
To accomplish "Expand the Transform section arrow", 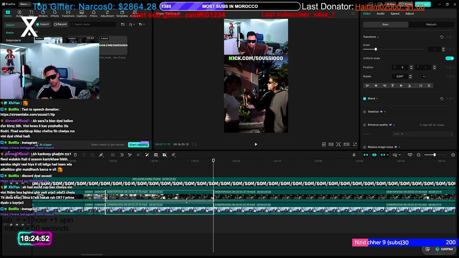I will (x=378, y=37).
